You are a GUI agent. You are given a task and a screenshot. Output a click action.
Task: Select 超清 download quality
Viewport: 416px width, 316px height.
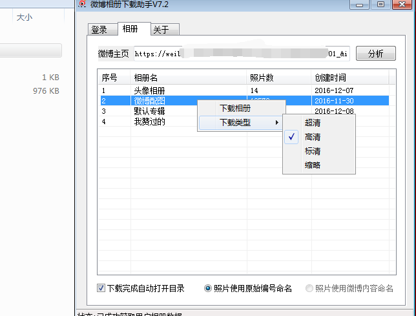tap(313, 123)
